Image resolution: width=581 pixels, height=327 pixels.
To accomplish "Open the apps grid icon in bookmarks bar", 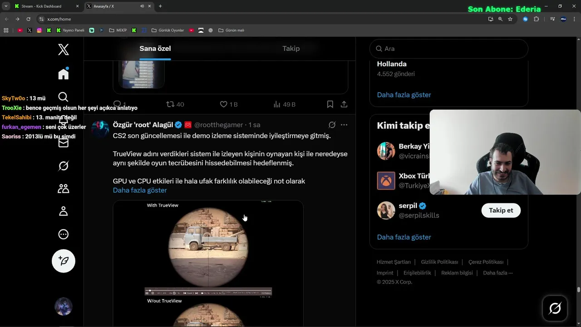I will coord(6,30).
